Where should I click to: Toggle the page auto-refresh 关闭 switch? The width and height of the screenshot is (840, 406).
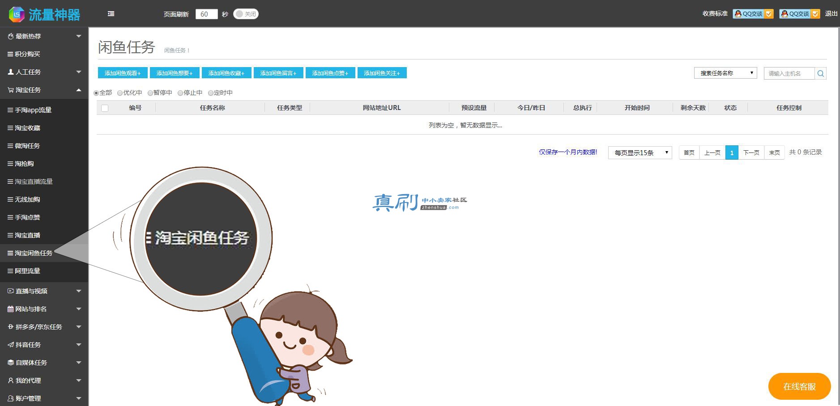[x=246, y=14]
